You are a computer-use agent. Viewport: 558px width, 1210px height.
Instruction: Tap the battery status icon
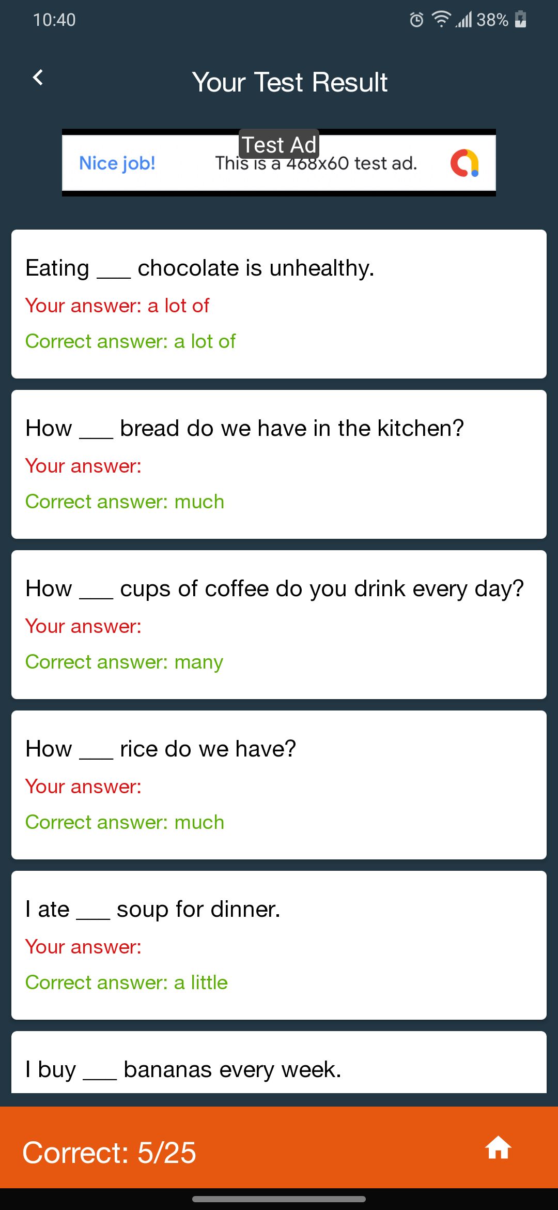pos(521,20)
